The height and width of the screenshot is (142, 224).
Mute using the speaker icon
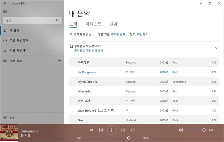[x=181, y=130]
